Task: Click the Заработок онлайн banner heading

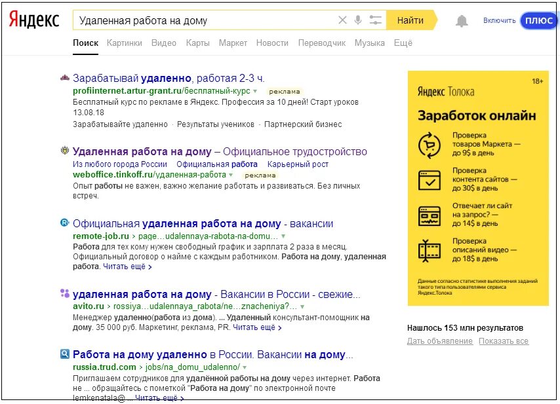Action: tap(477, 115)
